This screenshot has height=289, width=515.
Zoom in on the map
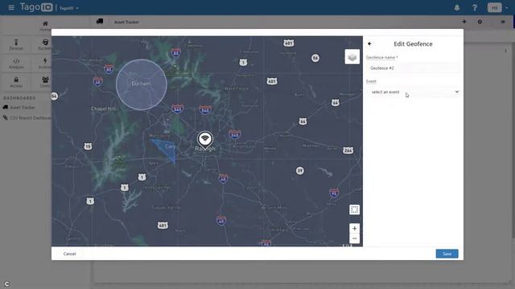[354, 228]
